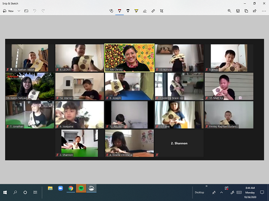Open Spotify from the taskbar
Viewport: 269px width, 201px height.
click(81, 189)
